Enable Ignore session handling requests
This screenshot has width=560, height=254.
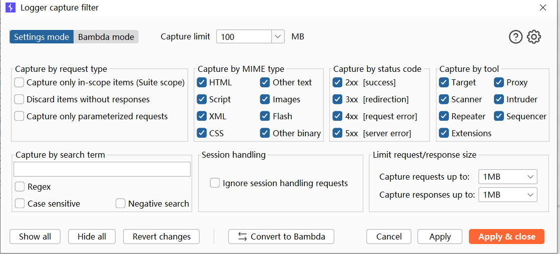pyautogui.click(x=215, y=183)
